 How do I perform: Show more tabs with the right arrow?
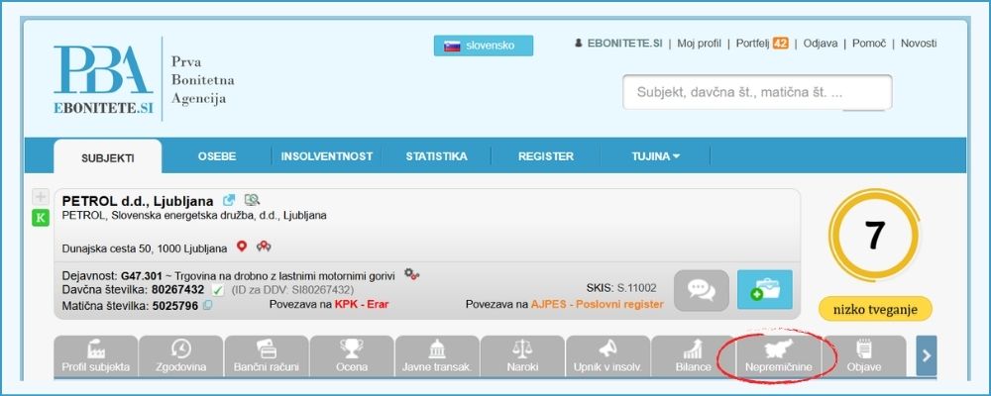pyautogui.click(x=927, y=355)
